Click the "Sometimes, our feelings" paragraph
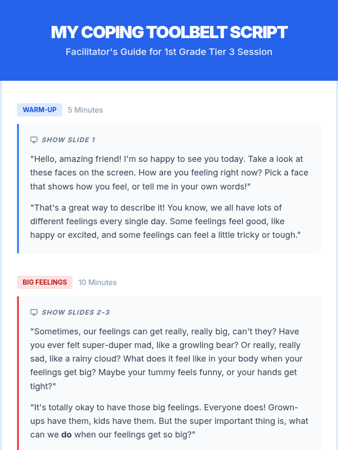The image size is (338, 450). tap(166, 359)
